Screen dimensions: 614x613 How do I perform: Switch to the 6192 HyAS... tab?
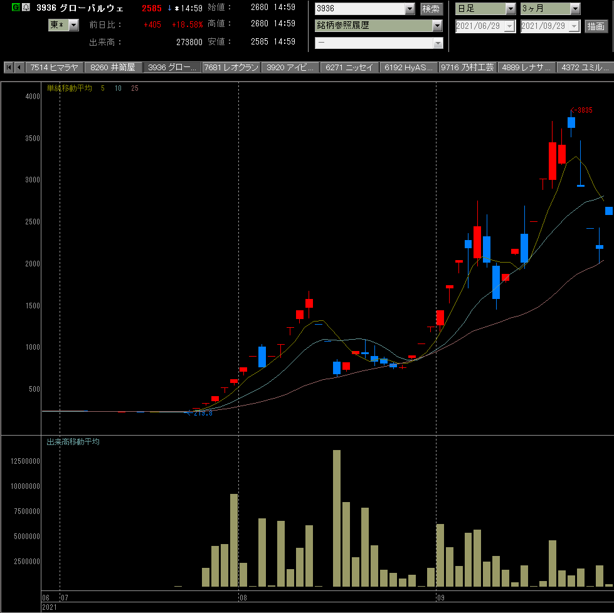(408, 67)
